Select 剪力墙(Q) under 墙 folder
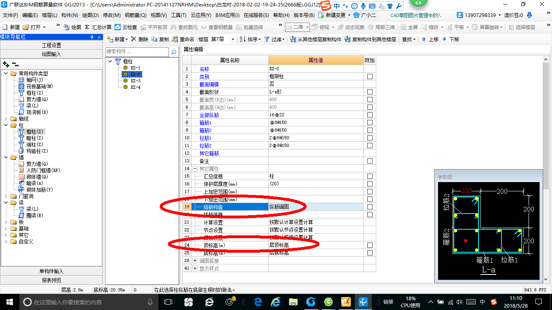 pyautogui.click(x=33, y=164)
